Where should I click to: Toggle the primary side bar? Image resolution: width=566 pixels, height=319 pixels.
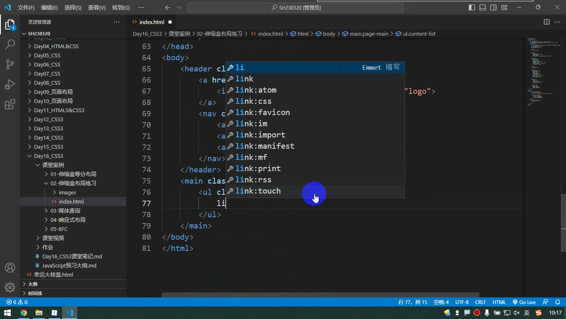pos(472,7)
